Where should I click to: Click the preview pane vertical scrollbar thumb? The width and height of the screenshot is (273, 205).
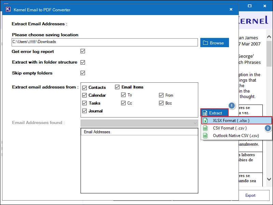coord(269,54)
